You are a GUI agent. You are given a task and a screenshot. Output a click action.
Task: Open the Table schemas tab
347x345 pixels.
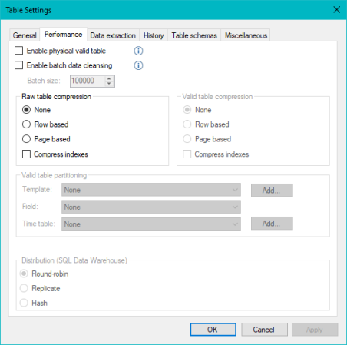[x=194, y=35]
